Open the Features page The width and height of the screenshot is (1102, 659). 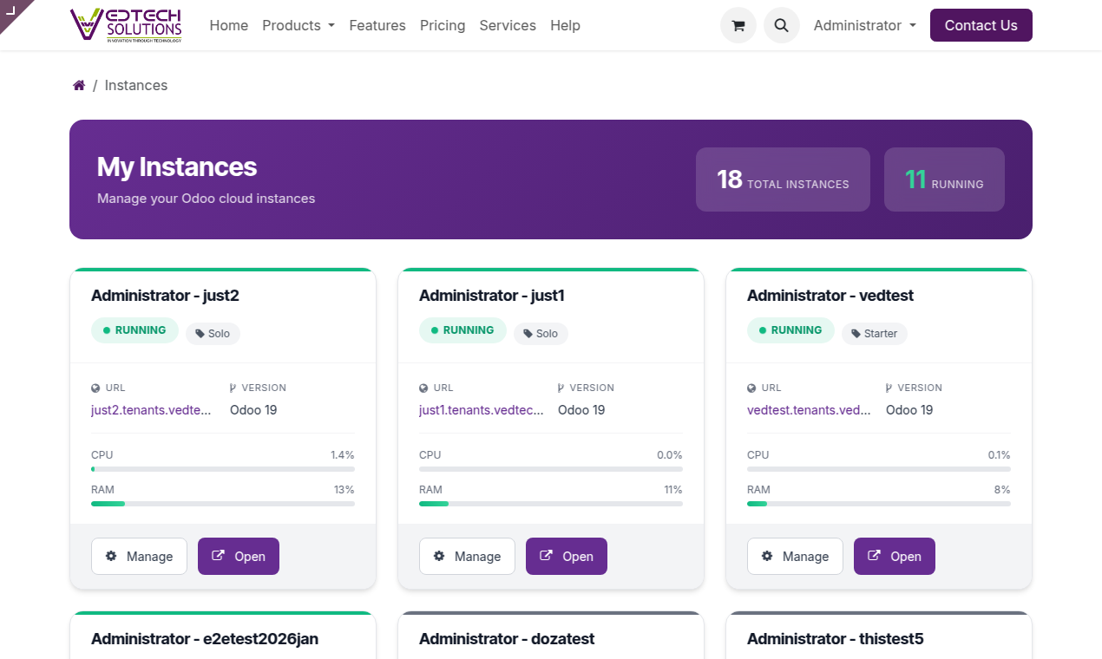pos(377,25)
